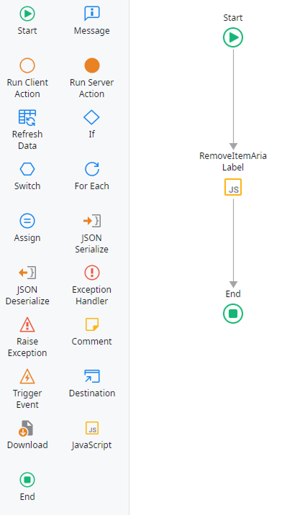The width and height of the screenshot is (305, 515).
Task: Click the Refresh Data tool icon
Action: (27, 117)
